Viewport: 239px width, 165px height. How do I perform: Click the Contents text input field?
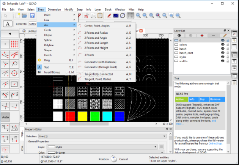[33, 24]
